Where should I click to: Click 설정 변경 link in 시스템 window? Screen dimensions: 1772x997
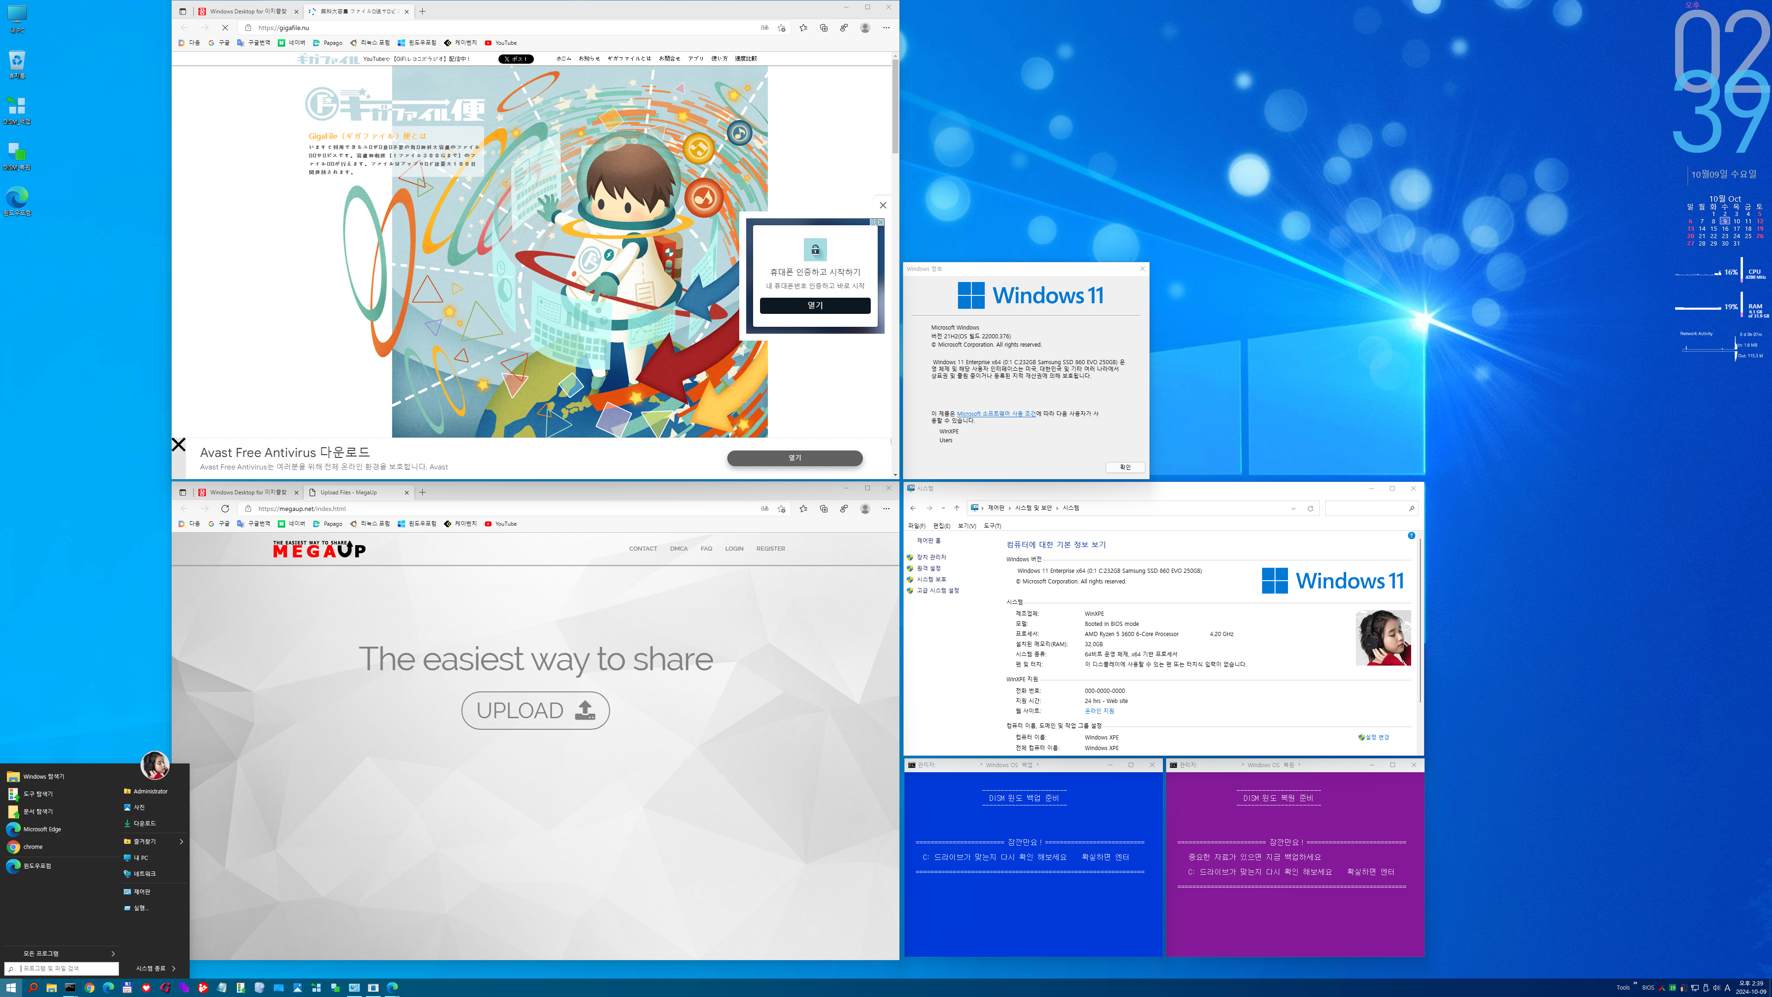(1374, 737)
